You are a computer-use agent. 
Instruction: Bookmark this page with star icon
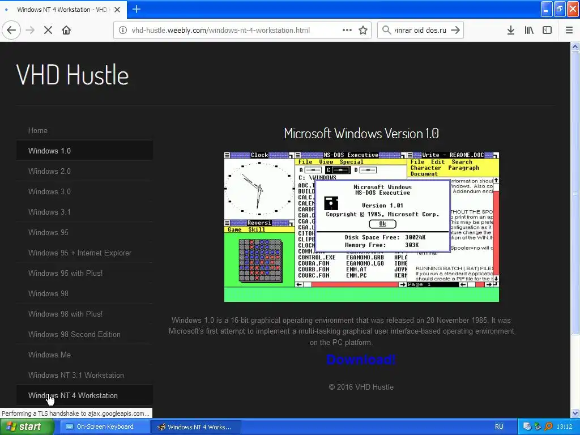click(363, 30)
